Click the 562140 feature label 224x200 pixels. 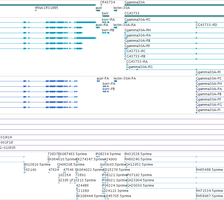click(30, 170)
